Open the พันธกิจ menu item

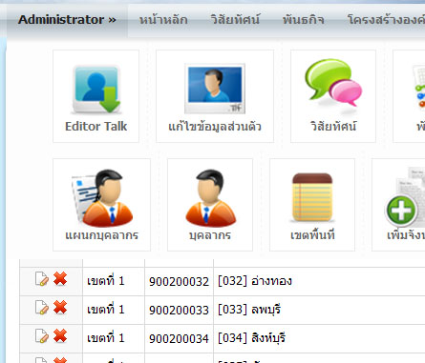point(304,20)
